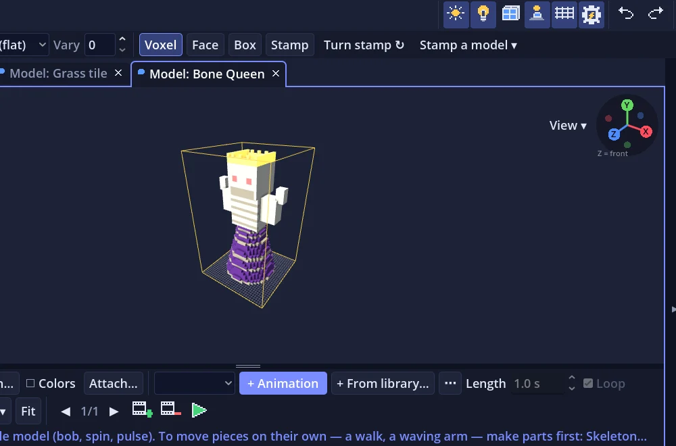Add a new animation frame
676x446 pixels.
142,410
